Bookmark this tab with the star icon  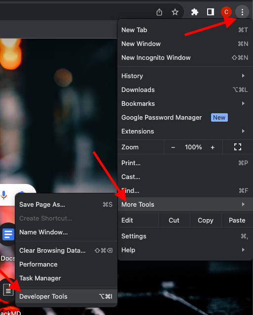175,12
